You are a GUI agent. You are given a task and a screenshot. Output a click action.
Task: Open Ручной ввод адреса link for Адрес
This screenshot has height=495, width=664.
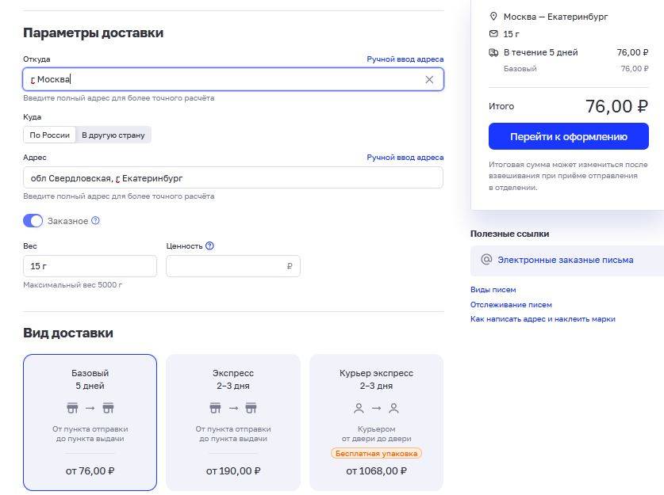(x=405, y=158)
